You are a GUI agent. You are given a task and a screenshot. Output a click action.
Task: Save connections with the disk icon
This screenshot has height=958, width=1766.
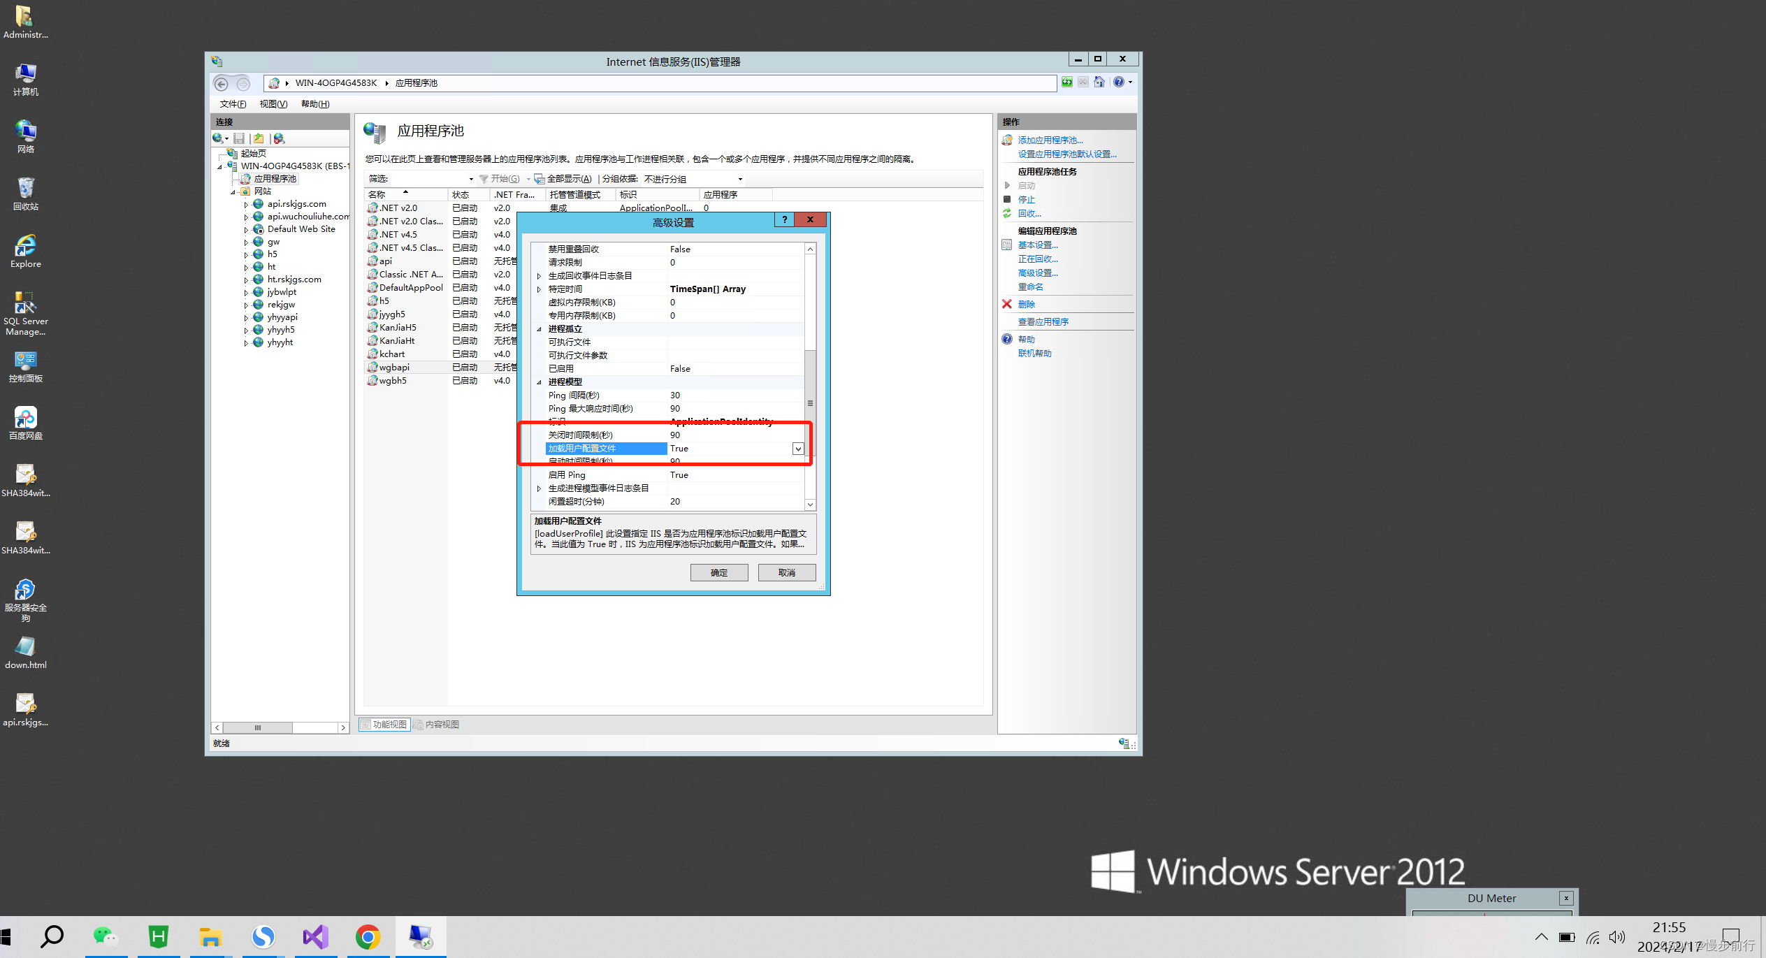[x=239, y=138]
